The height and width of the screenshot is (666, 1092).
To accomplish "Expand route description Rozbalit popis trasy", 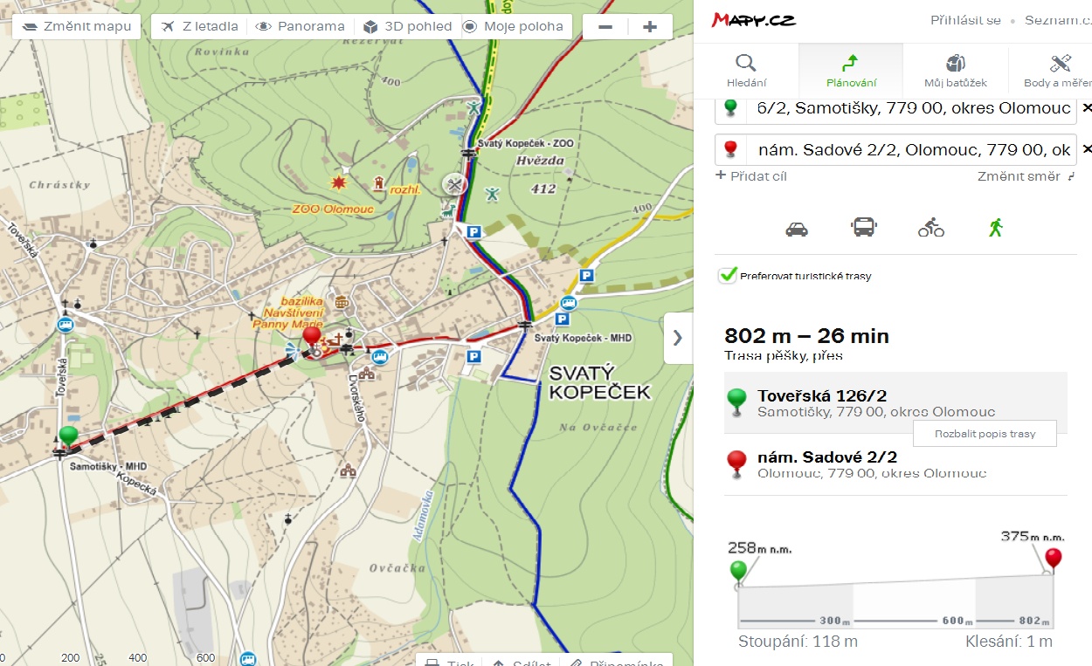I will 984,434.
